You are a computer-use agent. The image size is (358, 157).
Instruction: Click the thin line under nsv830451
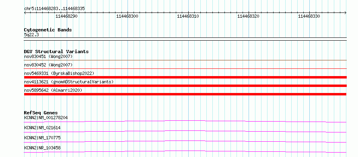(x=185, y=60)
